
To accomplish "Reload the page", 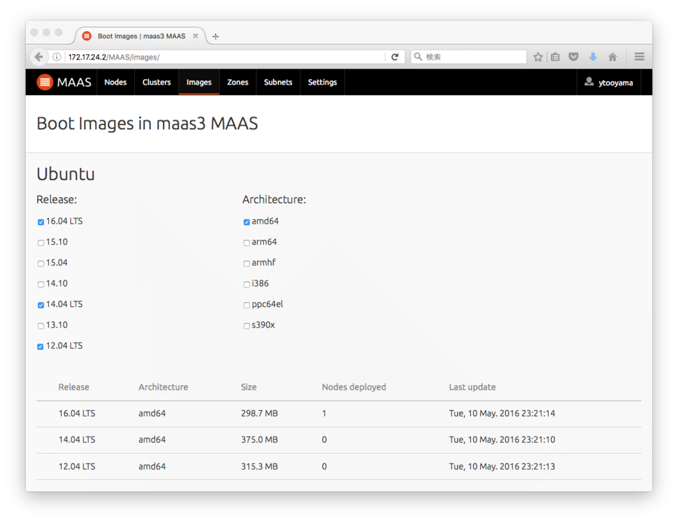I will [x=395, y=57].
